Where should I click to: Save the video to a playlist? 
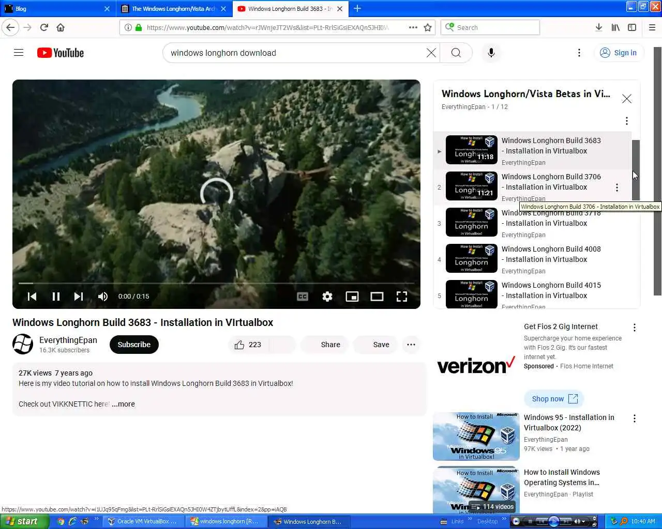pos(375,345)
